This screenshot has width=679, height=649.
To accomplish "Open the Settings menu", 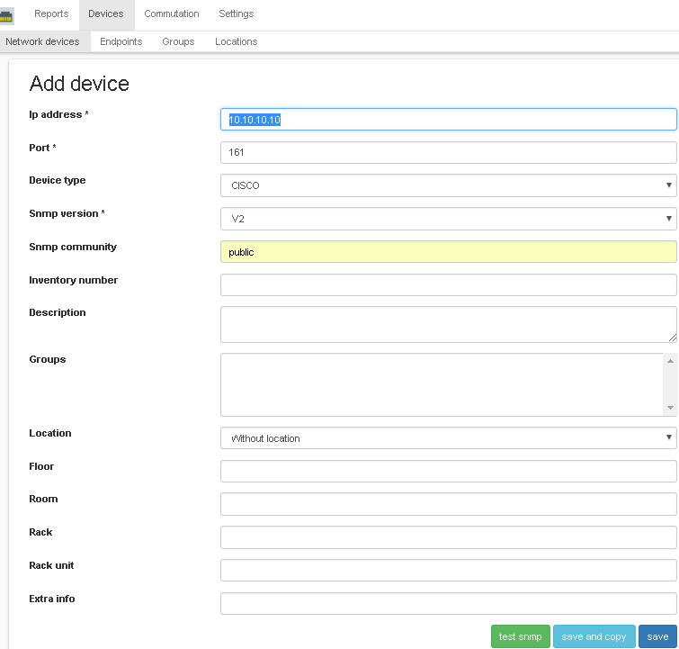I will [236, 14].
